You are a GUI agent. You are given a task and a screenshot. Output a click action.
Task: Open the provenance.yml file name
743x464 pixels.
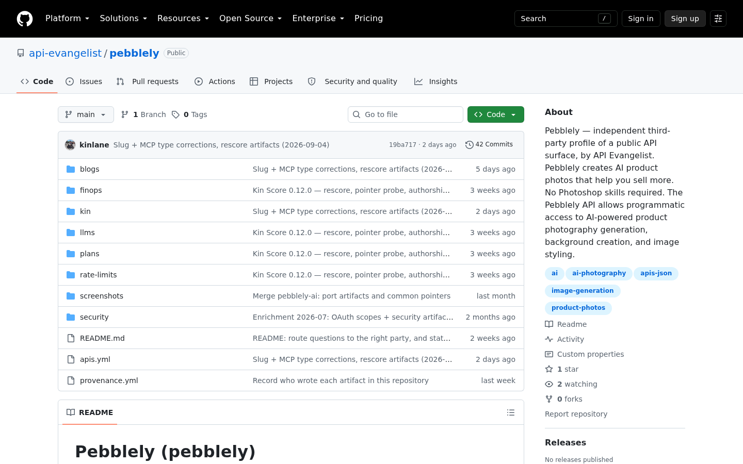pyautogui.click(x=109, y=380)
